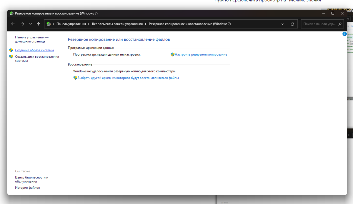This screenshot has height=204, width=353.
Task: Expand chevron after 'Панель управления' breadcrumb
Action: tap(89, 24)
